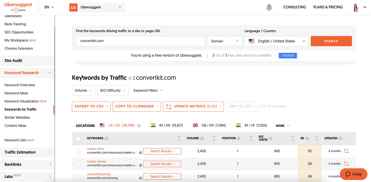Open convertkit.com/pricing external link icon
Screen dimensions: 371x182
coord(141,178)
